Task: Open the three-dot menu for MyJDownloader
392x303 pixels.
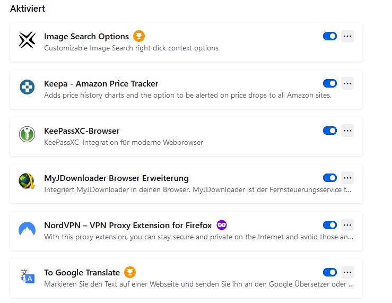Action: tap(347, 178)
